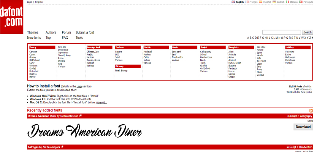Click the Login link
The height and width of the screenshot is (152, 314).
click(29, 2)
